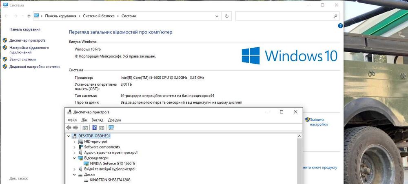Select NVIDIA GeForce GTX 1660 Ti
Image resolution: width=408 pixels, height=184 pixels.
(113, 164)
